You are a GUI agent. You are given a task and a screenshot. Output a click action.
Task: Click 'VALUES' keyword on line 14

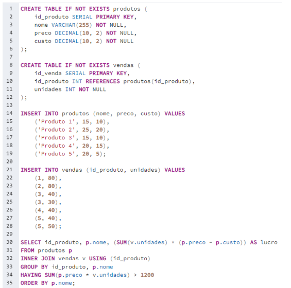click(175, 114)
